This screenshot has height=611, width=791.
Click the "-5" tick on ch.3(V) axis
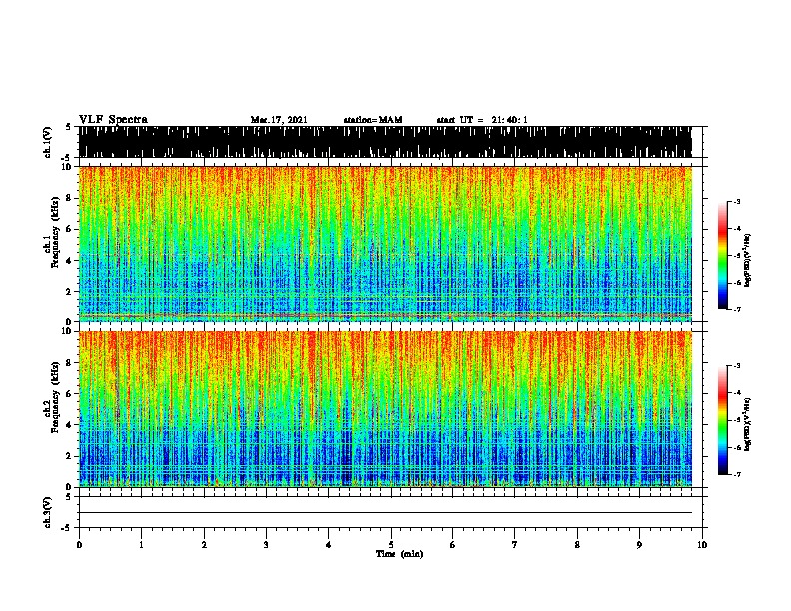(67, 528)
